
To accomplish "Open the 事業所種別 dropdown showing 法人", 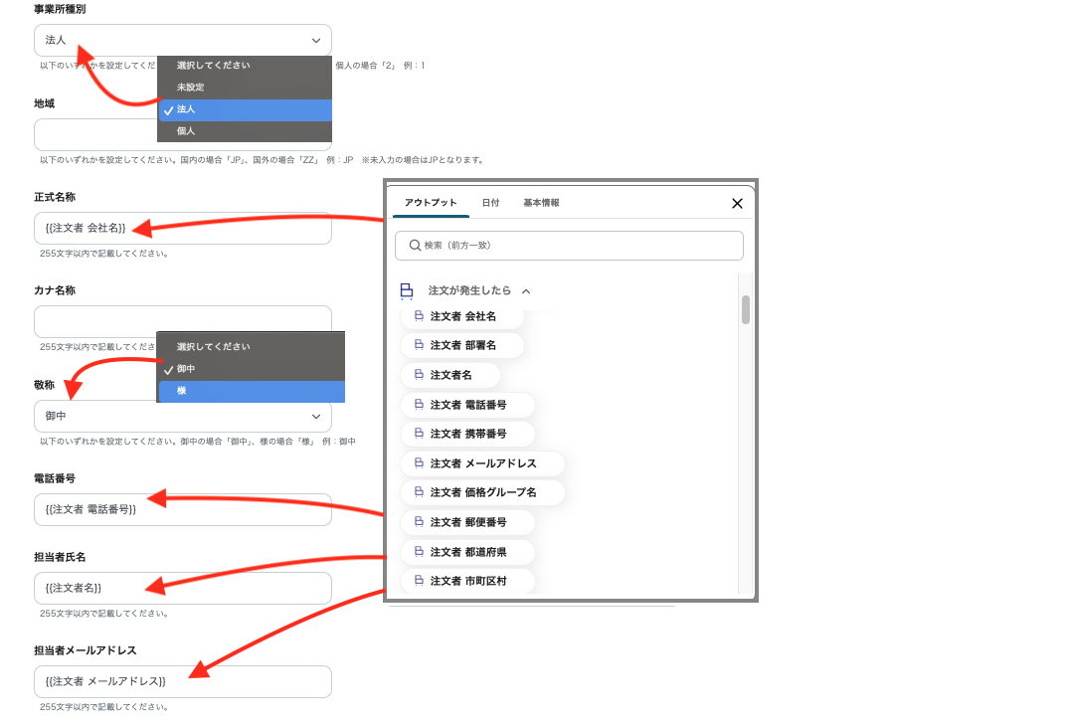I will (183, 41).
